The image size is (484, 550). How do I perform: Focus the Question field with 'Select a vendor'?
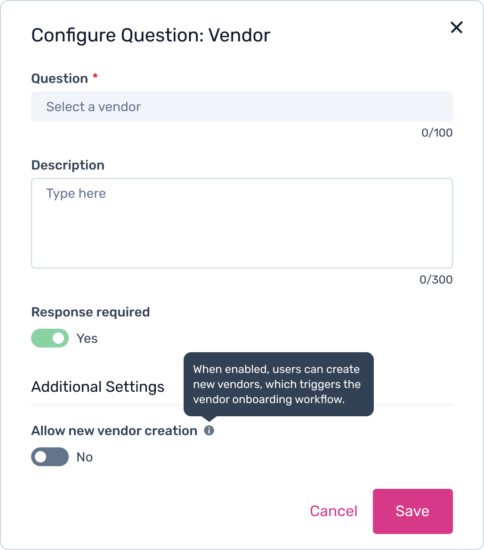[x=242, y=106]
